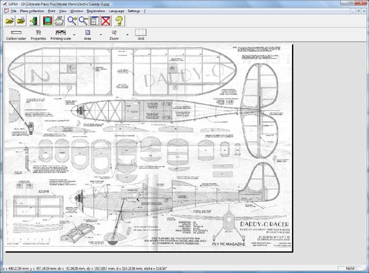The image size is (369, 273).
Task: Open the Print menu
Action: coord(52,11)
